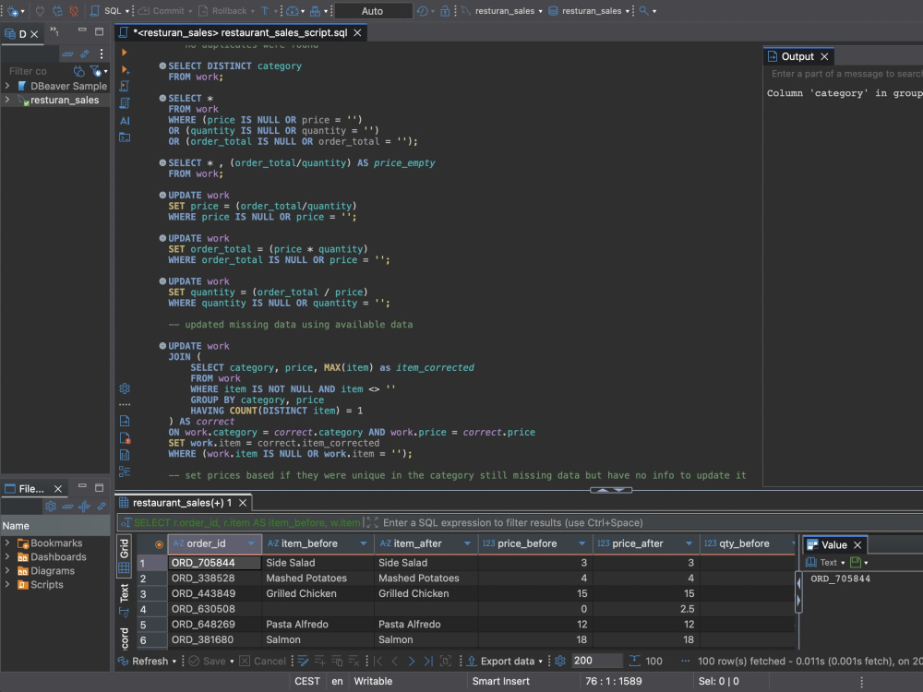Select the Output tab
Screen dimensions: 923x692
[x=797, y=56]
